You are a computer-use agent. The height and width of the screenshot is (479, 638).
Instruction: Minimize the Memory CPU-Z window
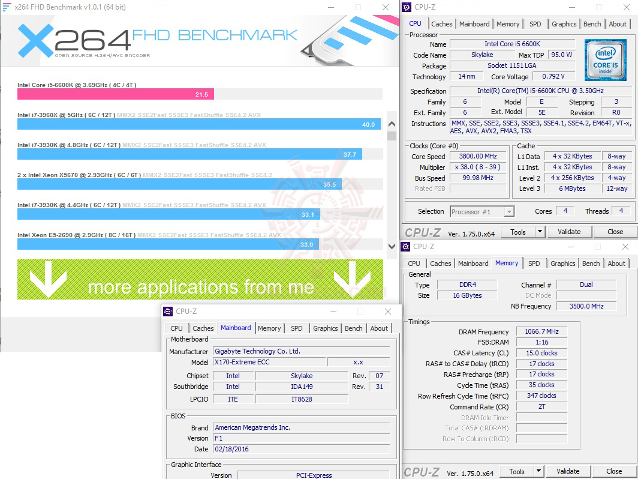pyautogui.click(x=570, y=247)
